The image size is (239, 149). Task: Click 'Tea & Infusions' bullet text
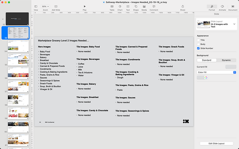(85, 73)
